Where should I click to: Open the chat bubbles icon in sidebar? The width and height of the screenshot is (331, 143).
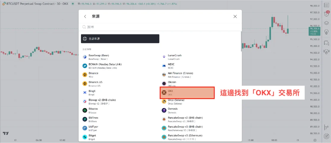tap(326, 43)
